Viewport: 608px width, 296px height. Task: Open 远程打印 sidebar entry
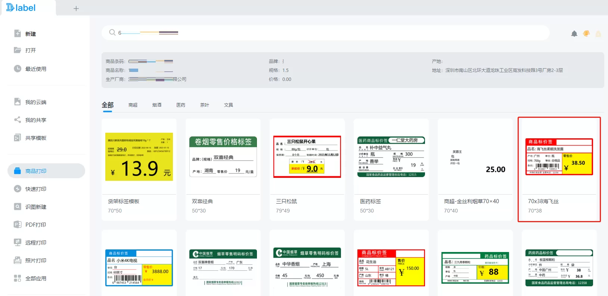click(x=46, y=242)
